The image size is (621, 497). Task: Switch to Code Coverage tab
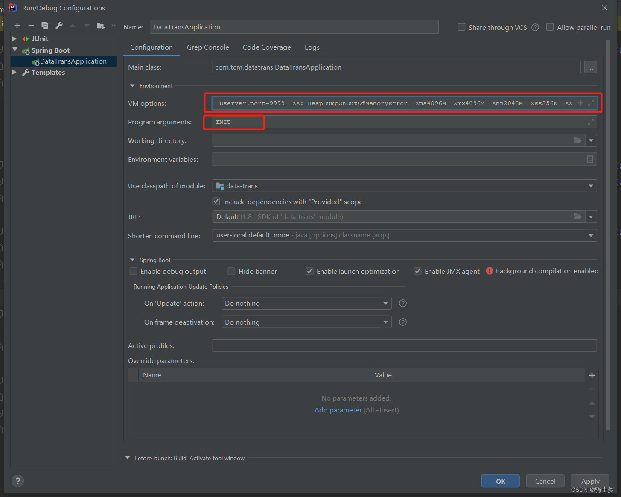coord(267,47)
